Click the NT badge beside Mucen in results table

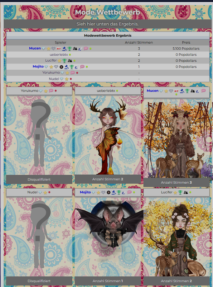[59, 48]
